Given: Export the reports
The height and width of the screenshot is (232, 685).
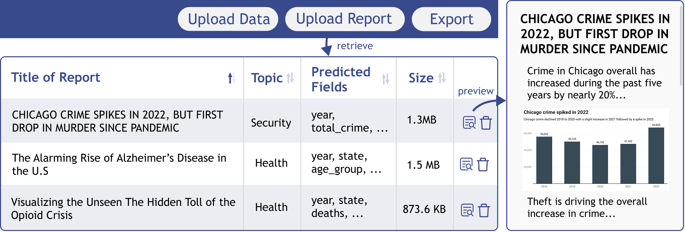Looking at the screenshot, I should click(x=451, y=19).
